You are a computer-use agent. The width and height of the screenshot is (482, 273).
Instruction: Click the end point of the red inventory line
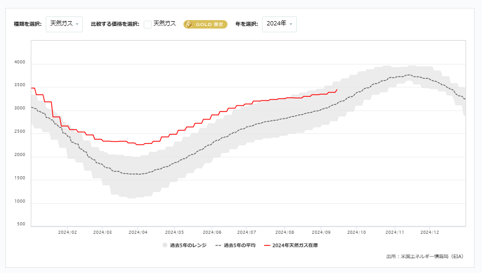pyautogui.click(x=337, y=89)
